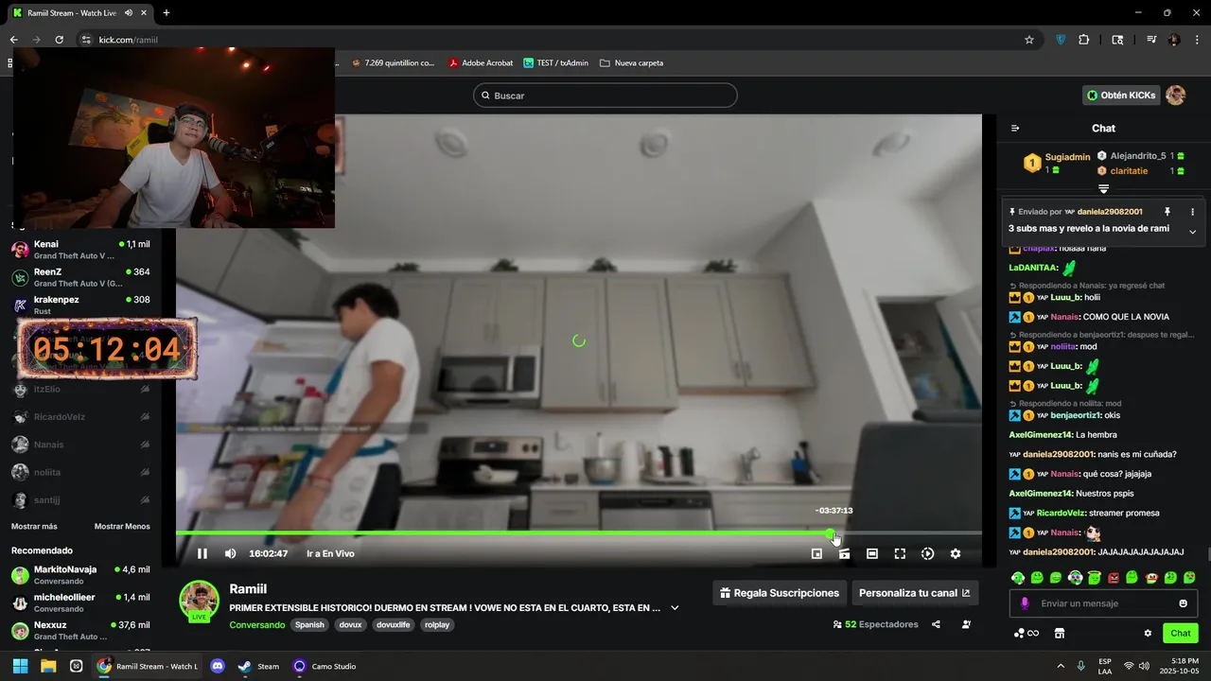Pause the stream video playback
This screenshot has height=681, width=1211.
click(202, 553)
